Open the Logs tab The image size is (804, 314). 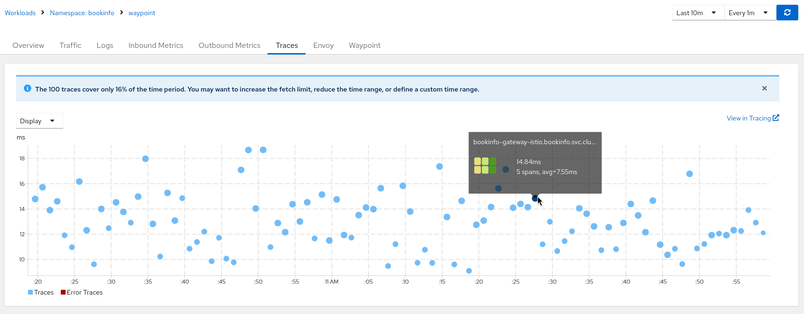coord(105,46)
